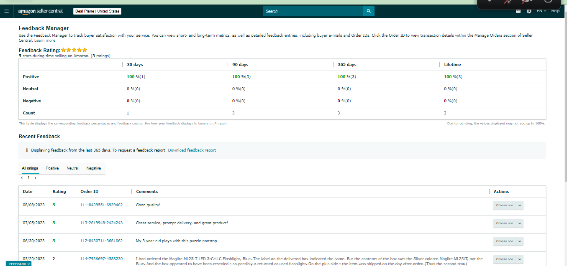Image resolution: width=567 pixels, height=266 pixels.
Task: Click the date 06/30/2023
Action: pyautogui.click(x=33, y=241)
